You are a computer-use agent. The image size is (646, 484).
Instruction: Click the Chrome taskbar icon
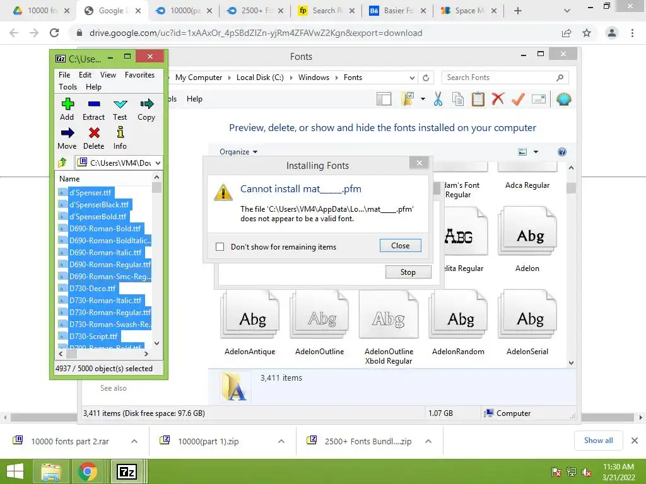click(87, 471)
